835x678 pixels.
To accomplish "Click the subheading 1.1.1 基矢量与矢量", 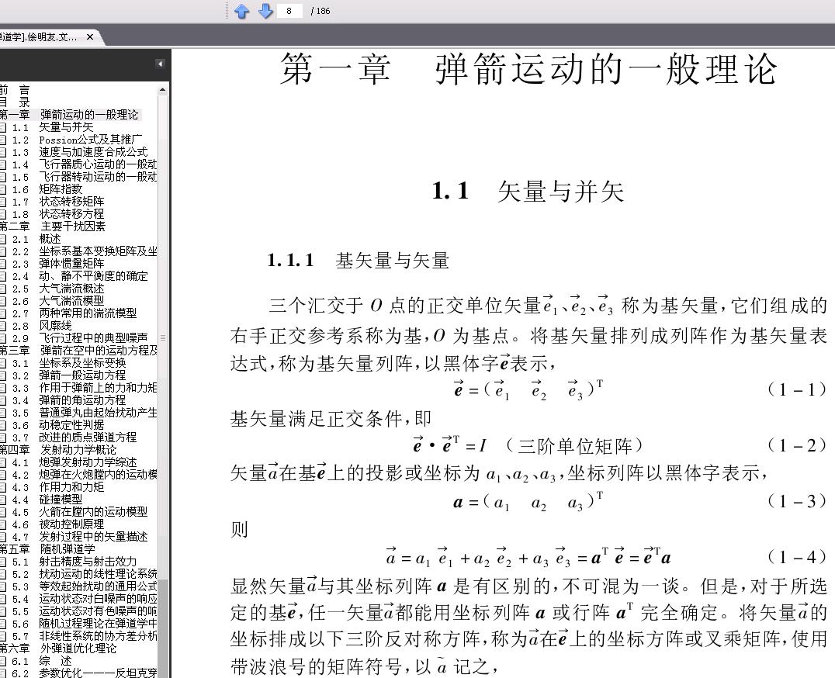I will tap(359, 260).
